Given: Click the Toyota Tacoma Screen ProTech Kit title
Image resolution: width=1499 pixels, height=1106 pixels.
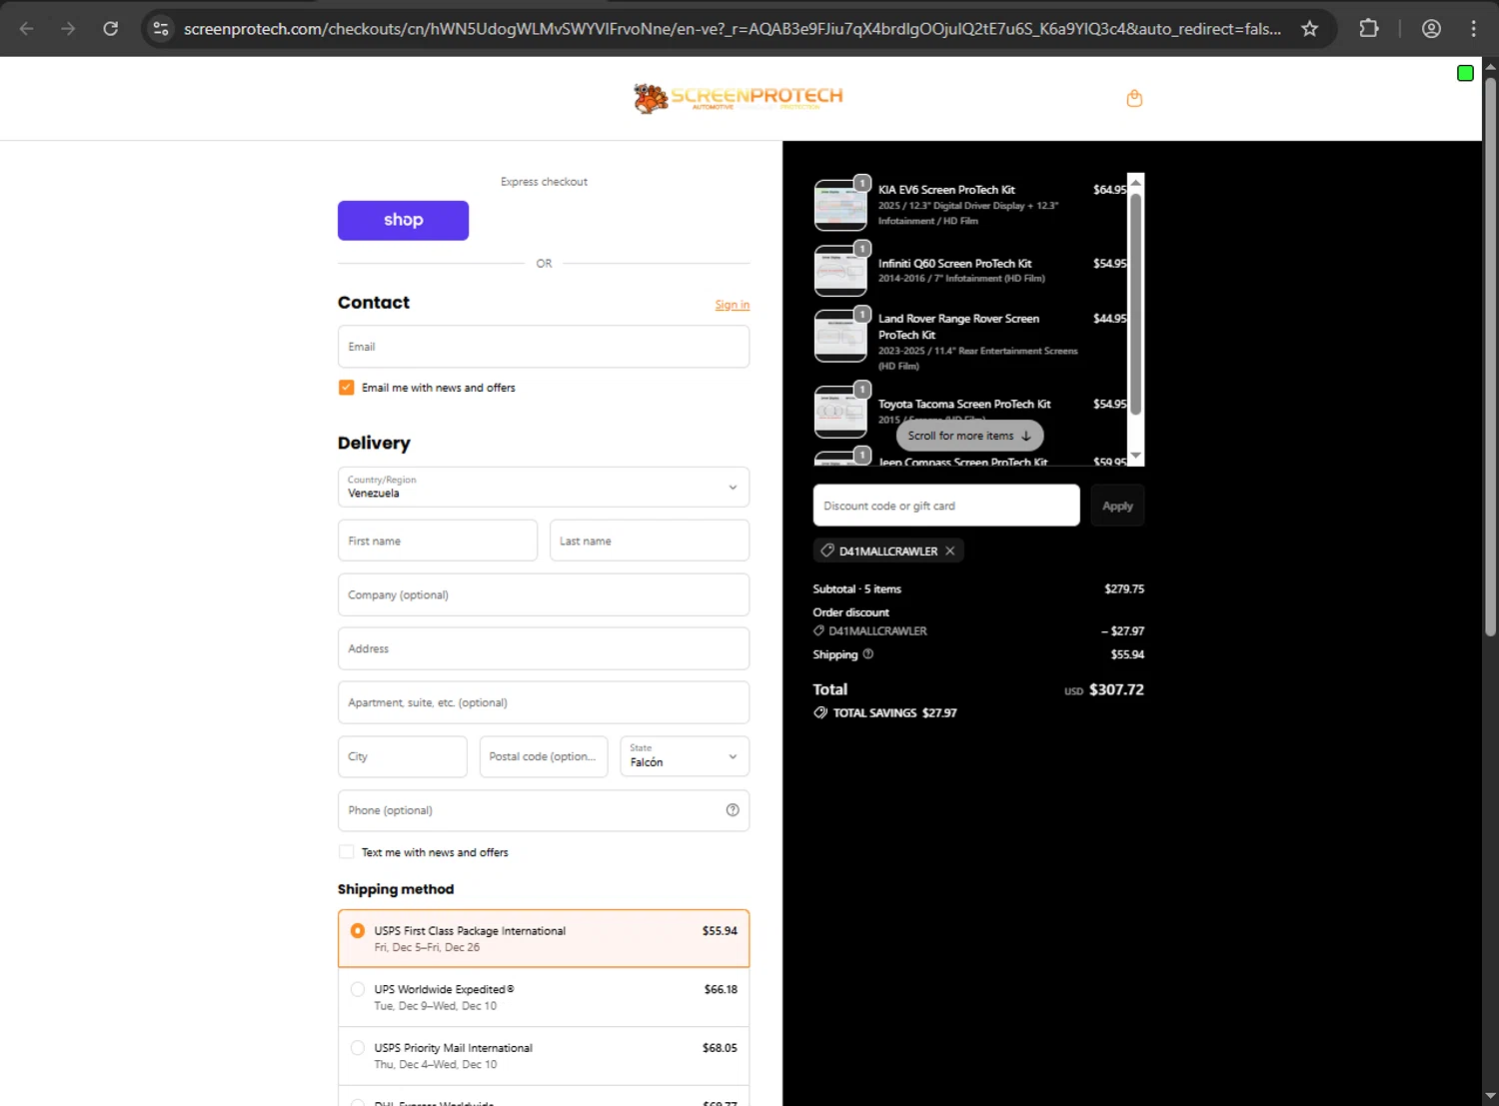Looking at the screenshot, I should pyautogui.click(x=964, y=405).
